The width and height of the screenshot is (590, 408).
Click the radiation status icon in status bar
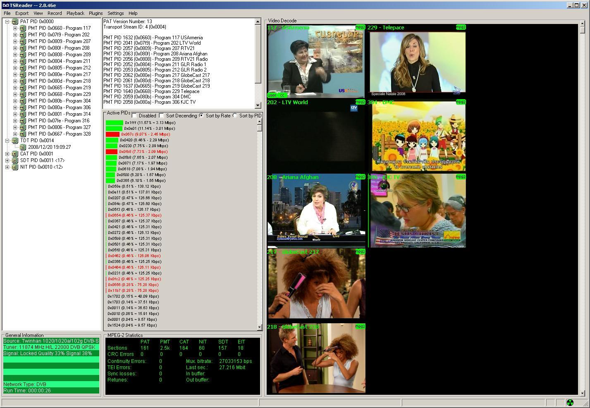coord(570,403)
